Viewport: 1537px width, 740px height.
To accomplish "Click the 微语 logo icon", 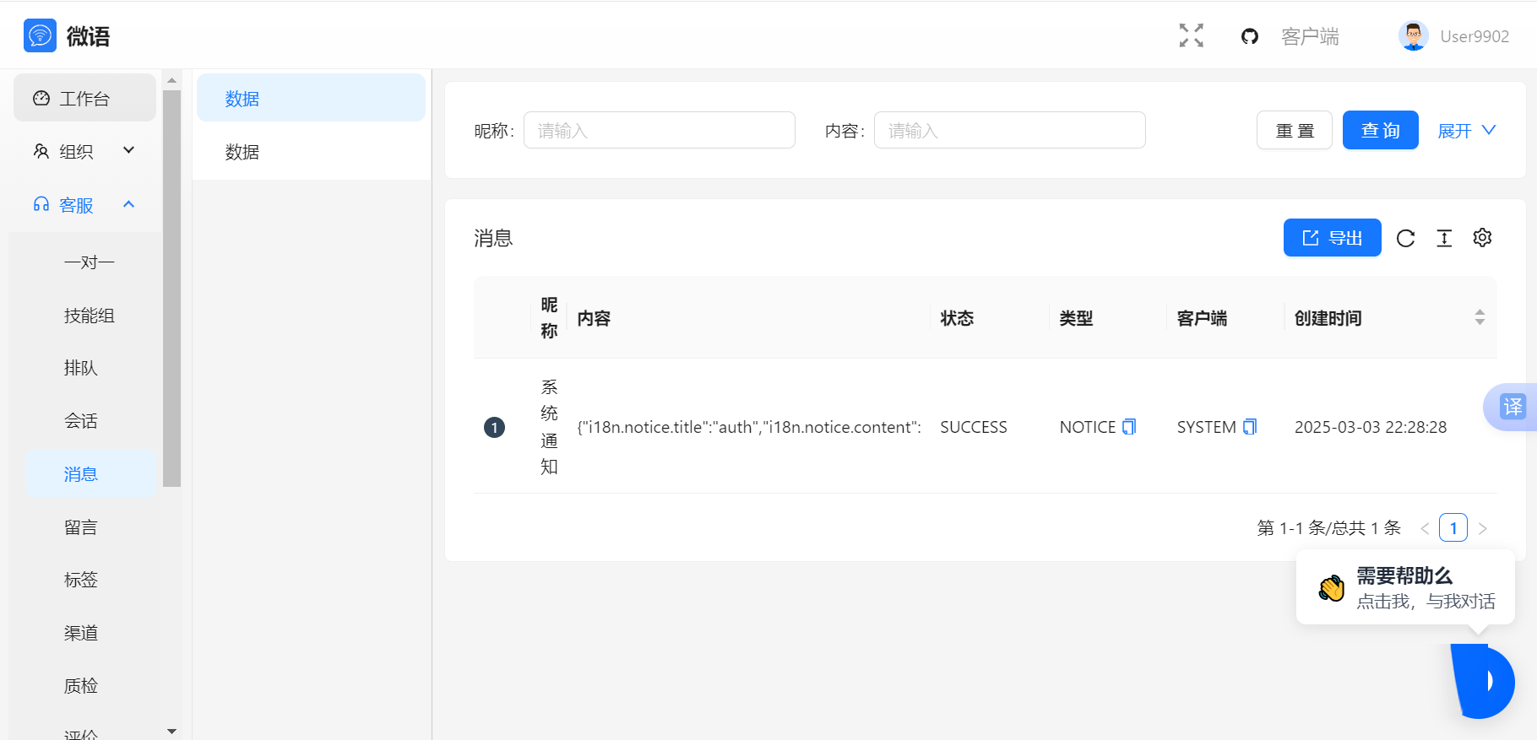I will click(x=40, y=35).
